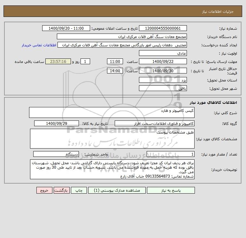Screen dimensions: 246x238
Task: Click label 'نام دستگاه خریدار:'
Action: click(222, 37)
